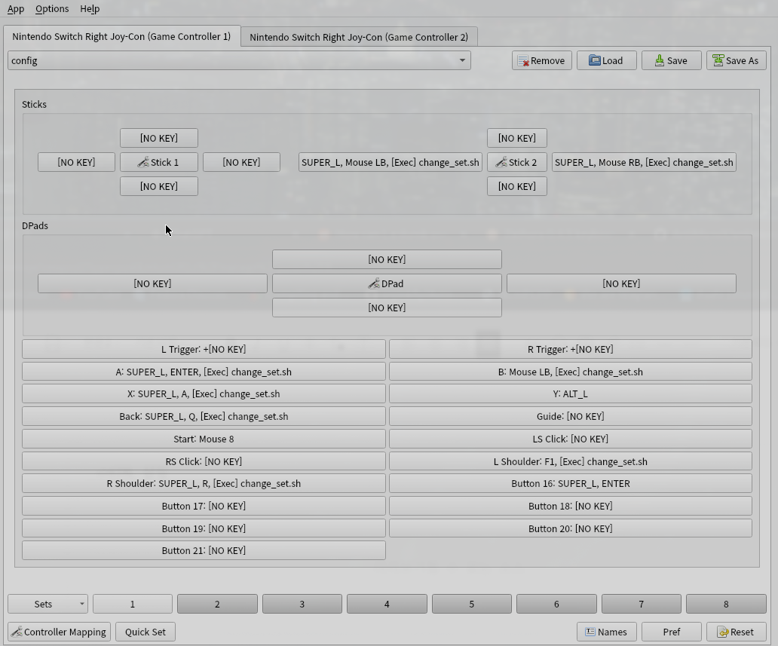Open the Help menu

[90, 8]
